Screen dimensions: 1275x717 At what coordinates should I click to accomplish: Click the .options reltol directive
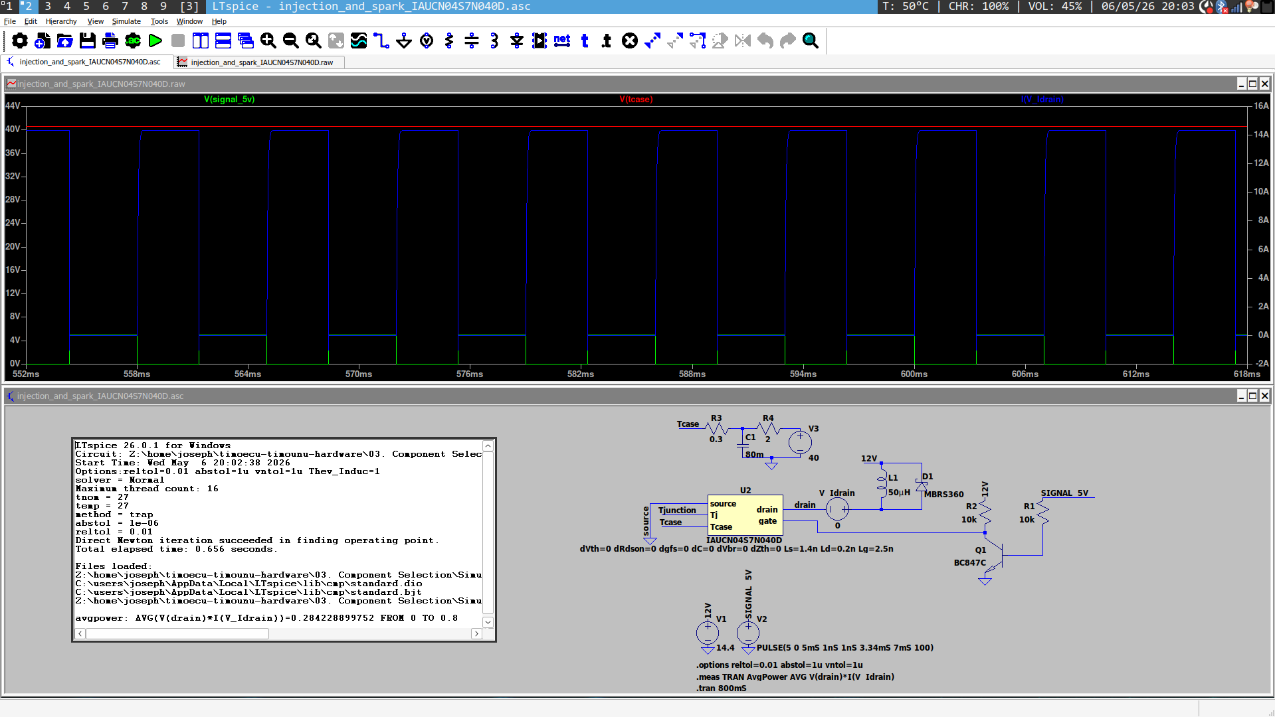[779, 665]
